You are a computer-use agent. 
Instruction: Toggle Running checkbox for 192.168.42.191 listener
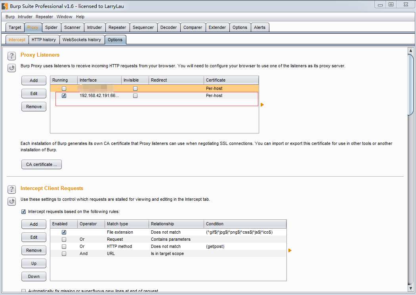pyautogui.click(x=64, y=96)
